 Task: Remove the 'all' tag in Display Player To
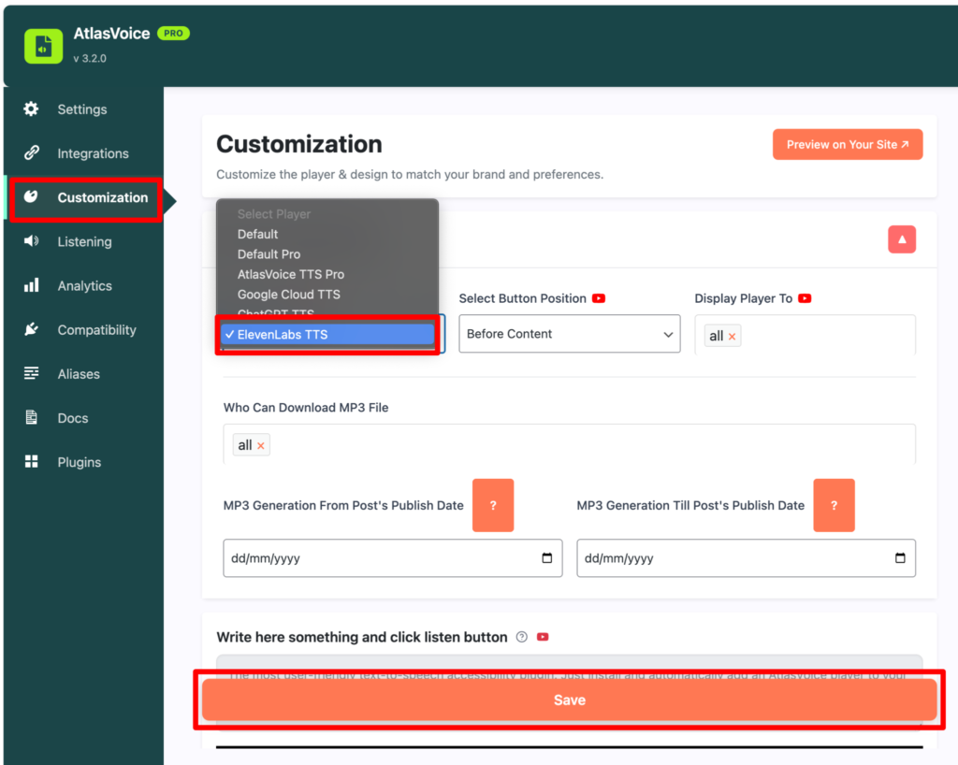[732, 337]
